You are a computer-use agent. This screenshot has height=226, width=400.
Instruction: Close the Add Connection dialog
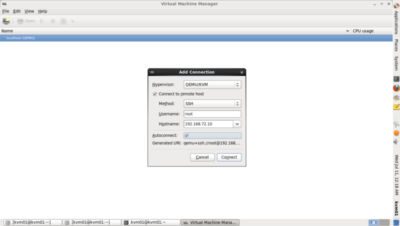(x=241, y=72)
